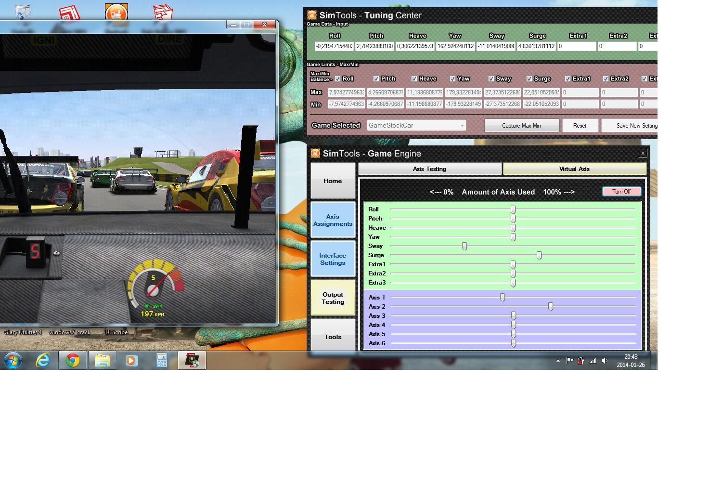
Task: Click the Roll slider handle
Action: (513, 209)
